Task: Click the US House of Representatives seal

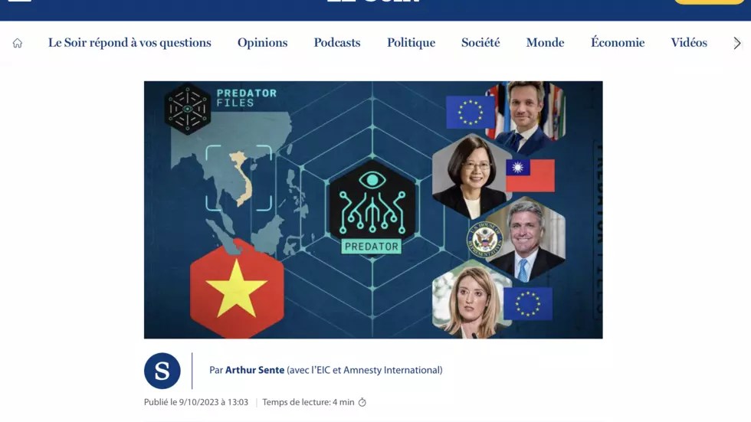Action: [x=484, y=240]
